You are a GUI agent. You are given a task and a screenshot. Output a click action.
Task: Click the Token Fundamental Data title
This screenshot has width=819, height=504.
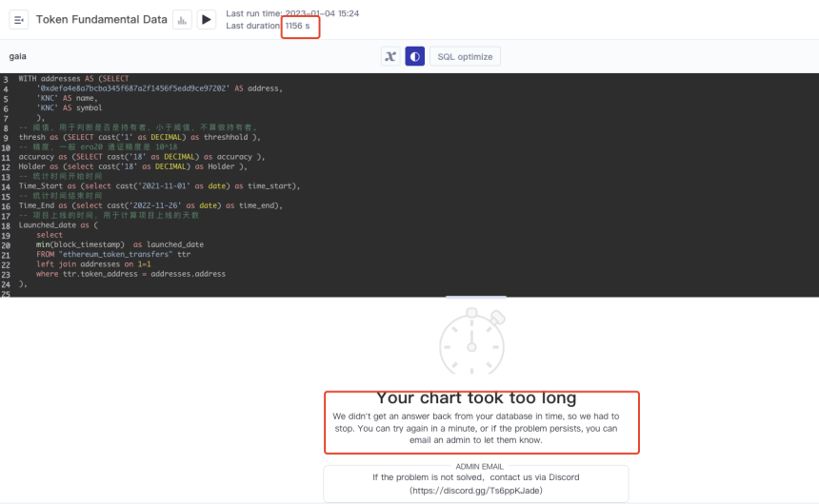[101, 20]
